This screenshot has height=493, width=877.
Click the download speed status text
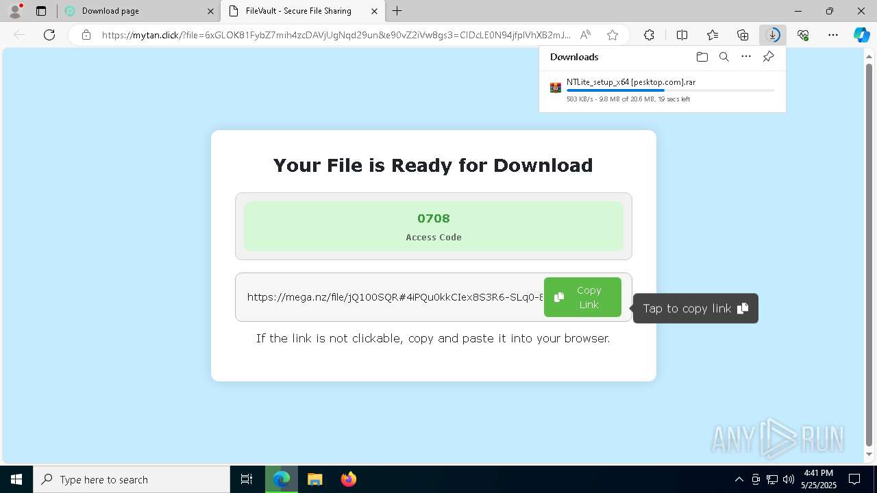628,99
